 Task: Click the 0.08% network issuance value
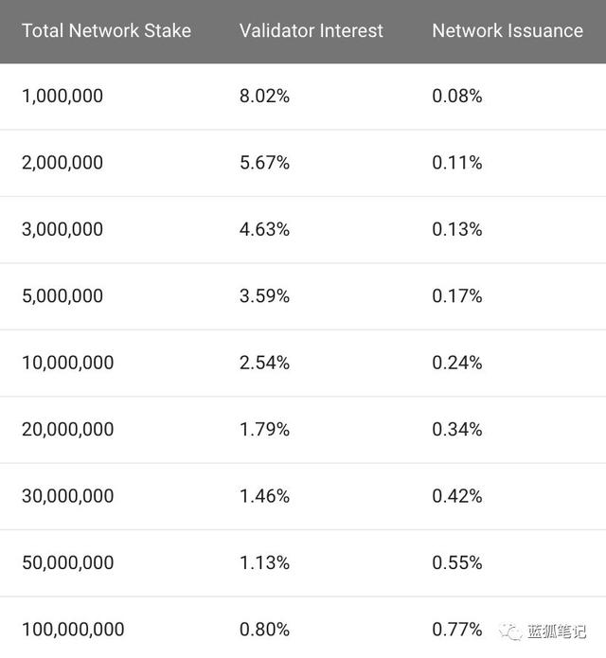tap(457, 97)
